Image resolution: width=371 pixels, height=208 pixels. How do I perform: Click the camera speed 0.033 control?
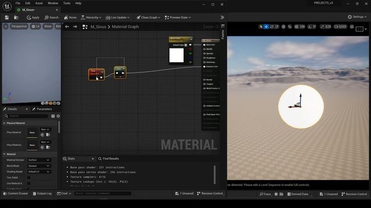pyautogui.click(x=340, y=27)
